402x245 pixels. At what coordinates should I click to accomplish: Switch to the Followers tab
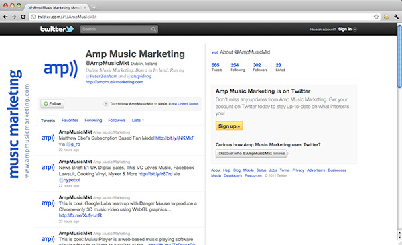coord(117,120)
